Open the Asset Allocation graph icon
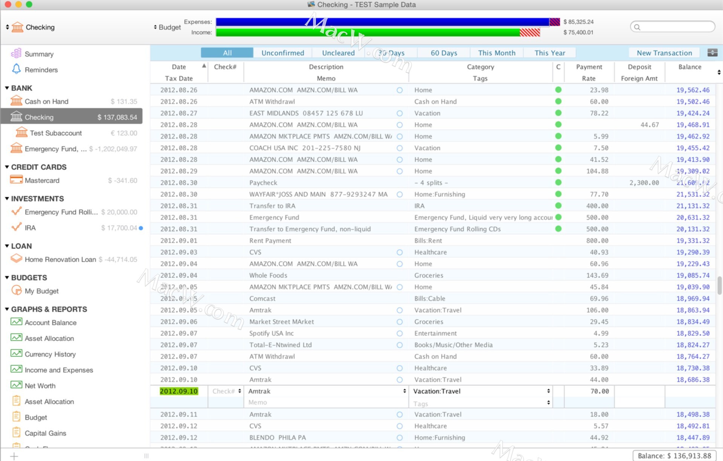Screen dimensions: 723x461 (16, 338)
